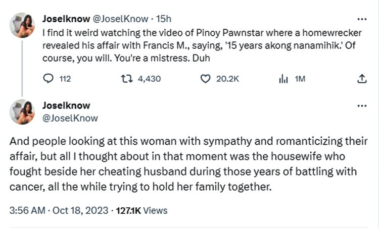Click the reply speech bubble icon
Screen dimensions: 379x229
[49, 79]
